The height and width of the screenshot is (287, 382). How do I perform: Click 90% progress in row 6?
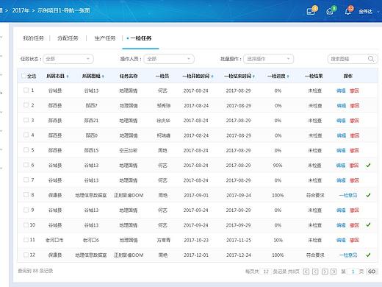click(x=278, y=166)
